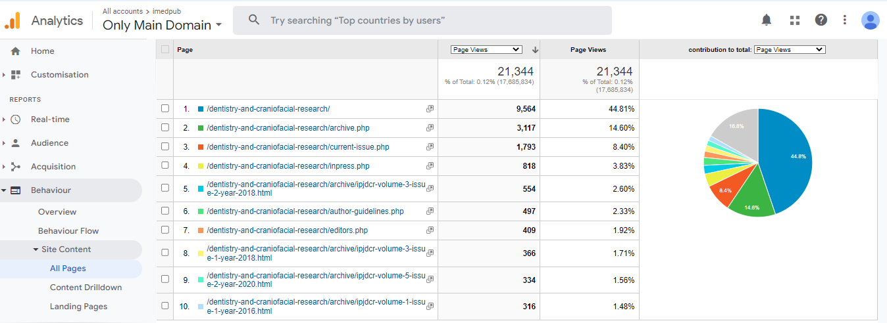Click the user account avatar

pyautogui.click(x=870, y=20)
